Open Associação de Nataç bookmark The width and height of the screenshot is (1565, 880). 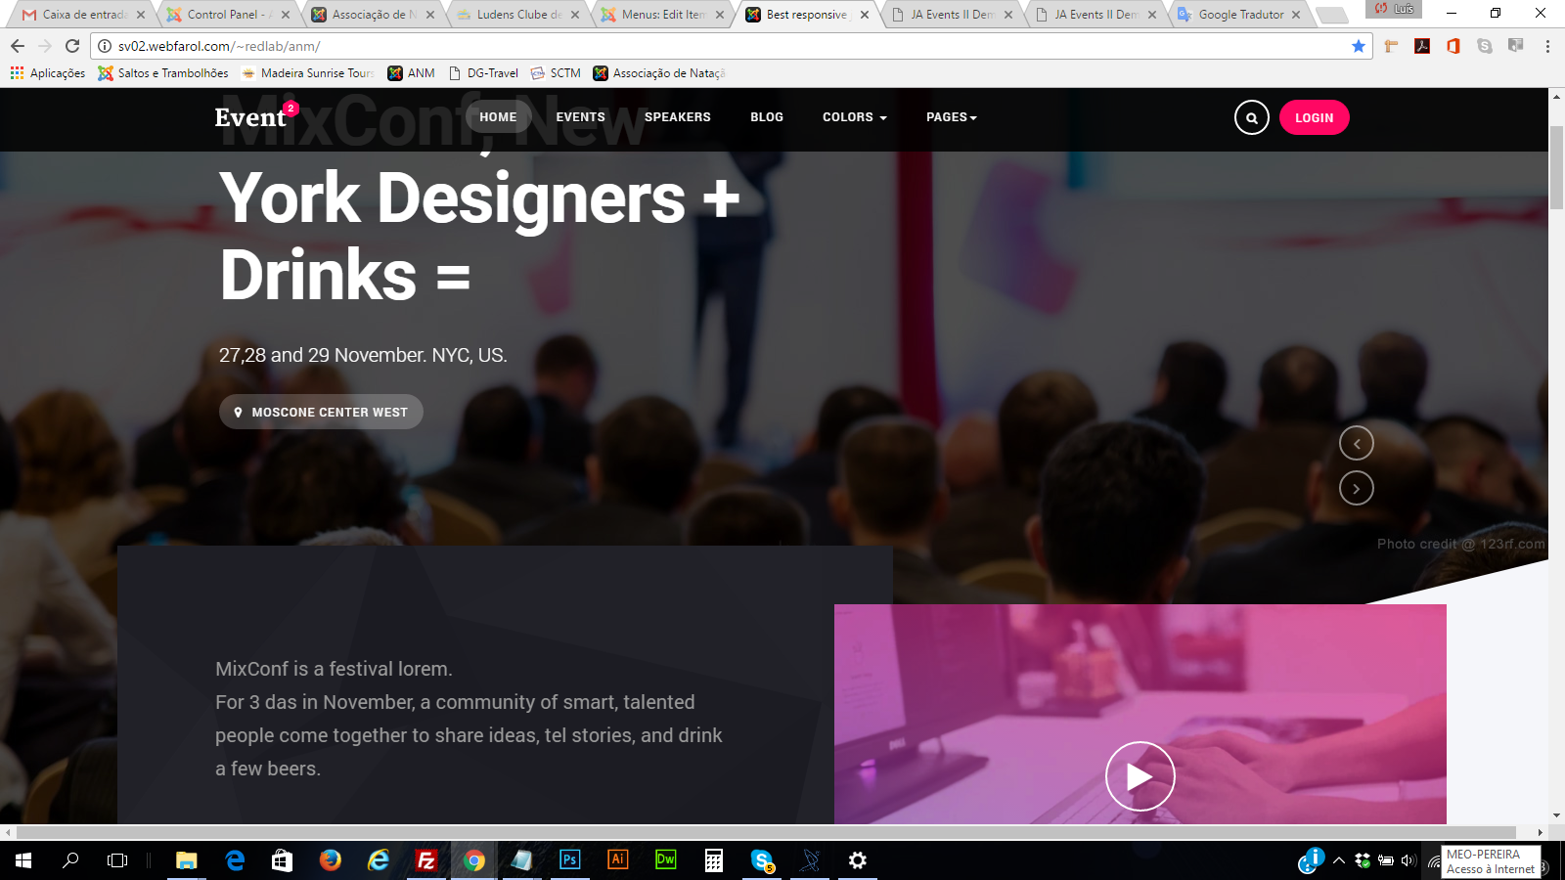click(x=659, y=73)
